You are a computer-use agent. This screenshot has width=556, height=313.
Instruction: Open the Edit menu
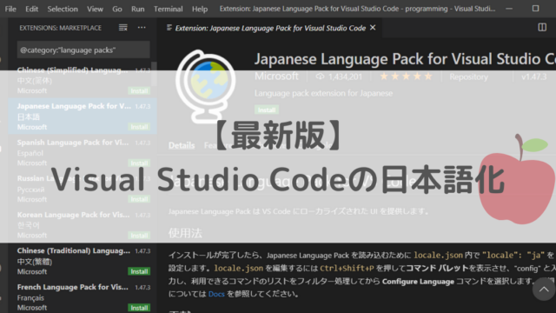pyautogui.click(x=31, y=9)
